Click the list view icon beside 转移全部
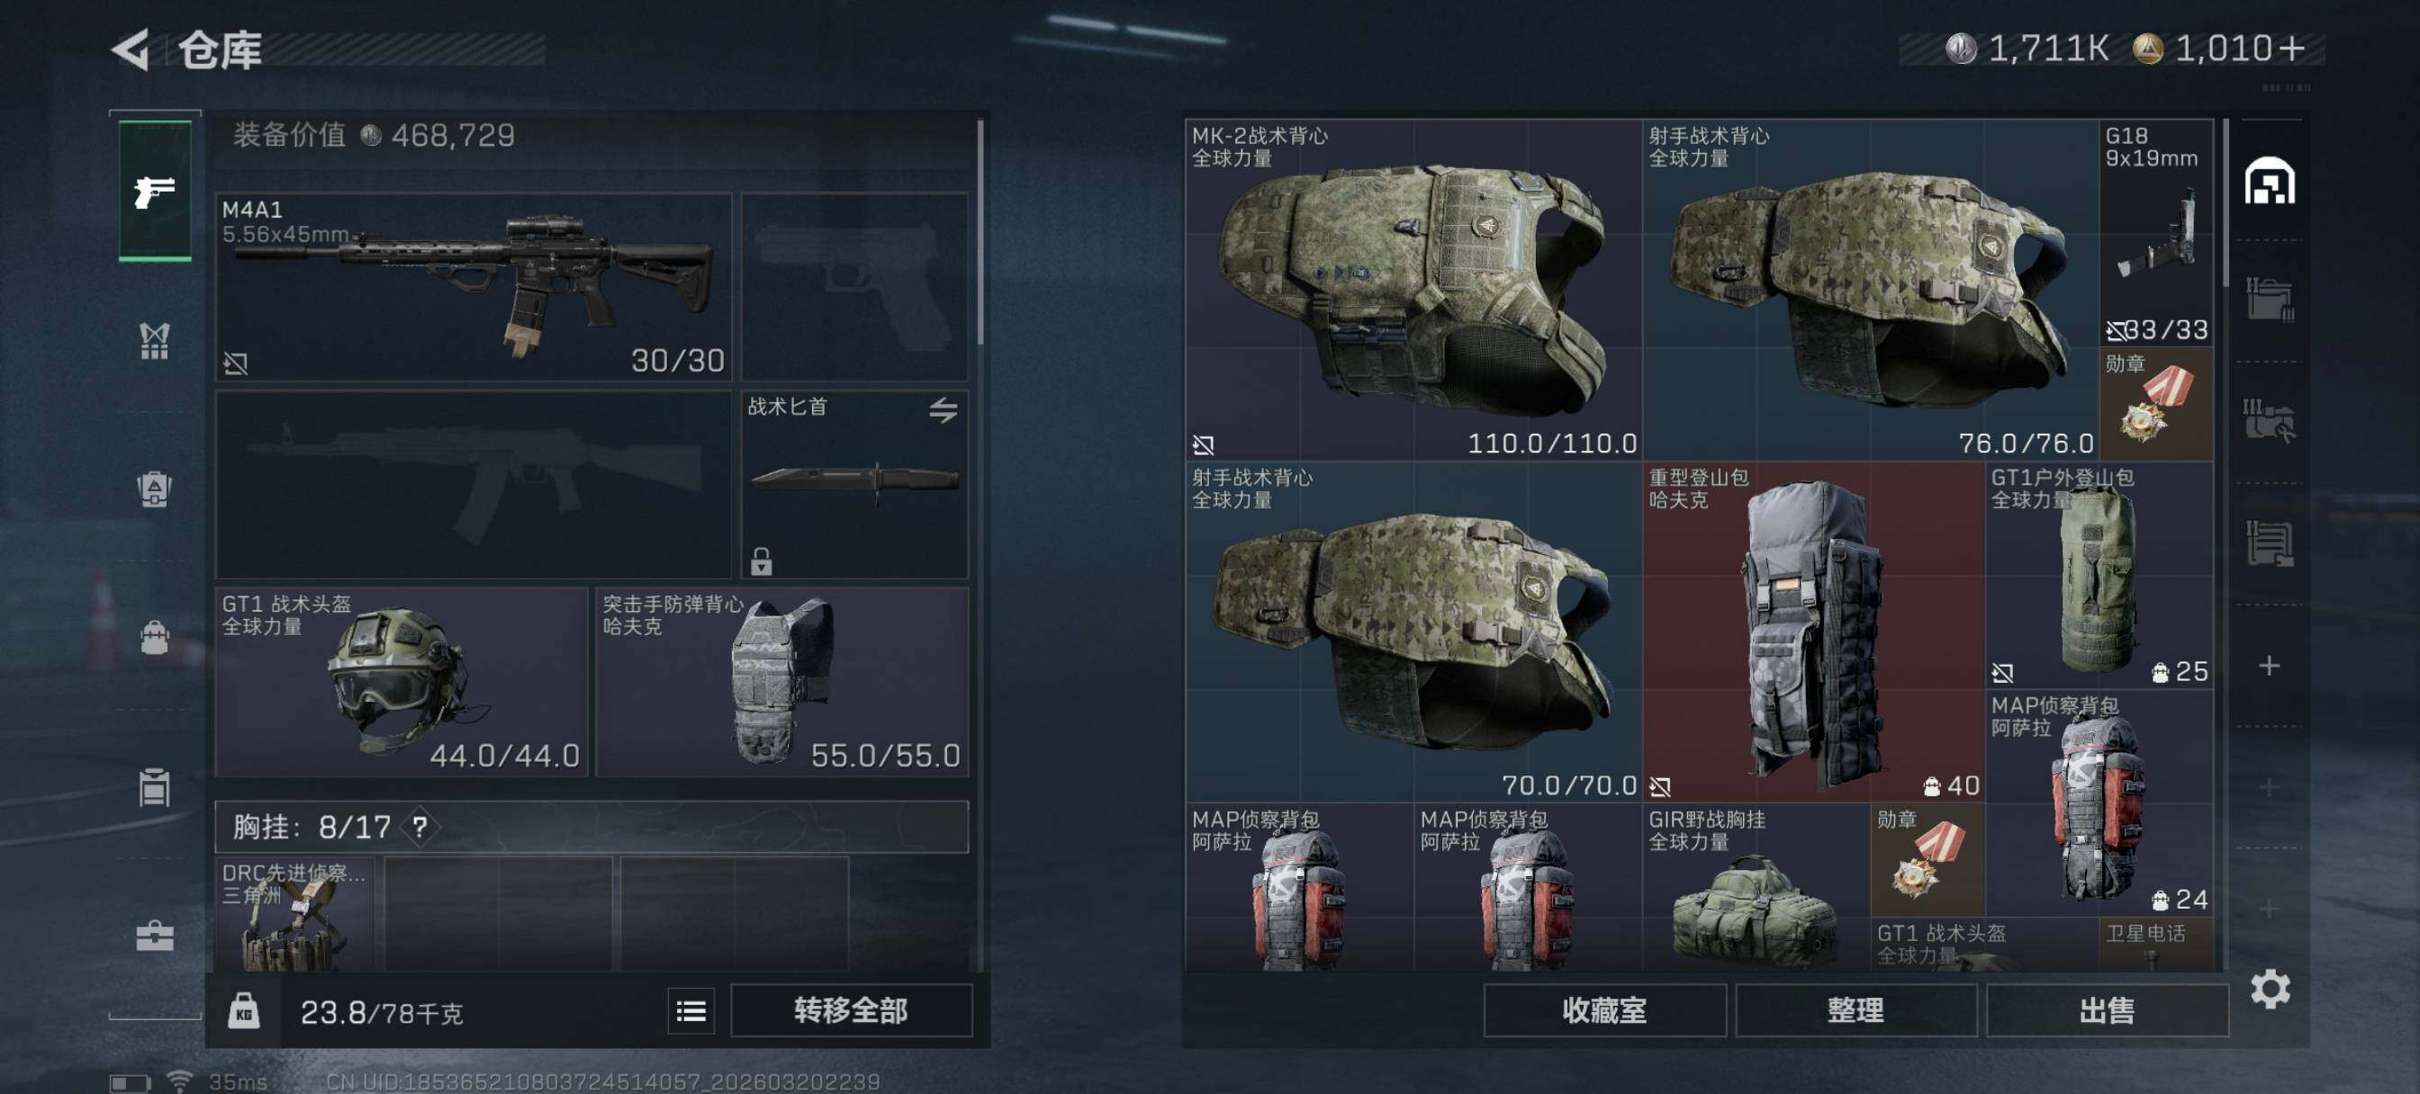This screenshot has width=2420, height=1094. tap(691, 1010)
